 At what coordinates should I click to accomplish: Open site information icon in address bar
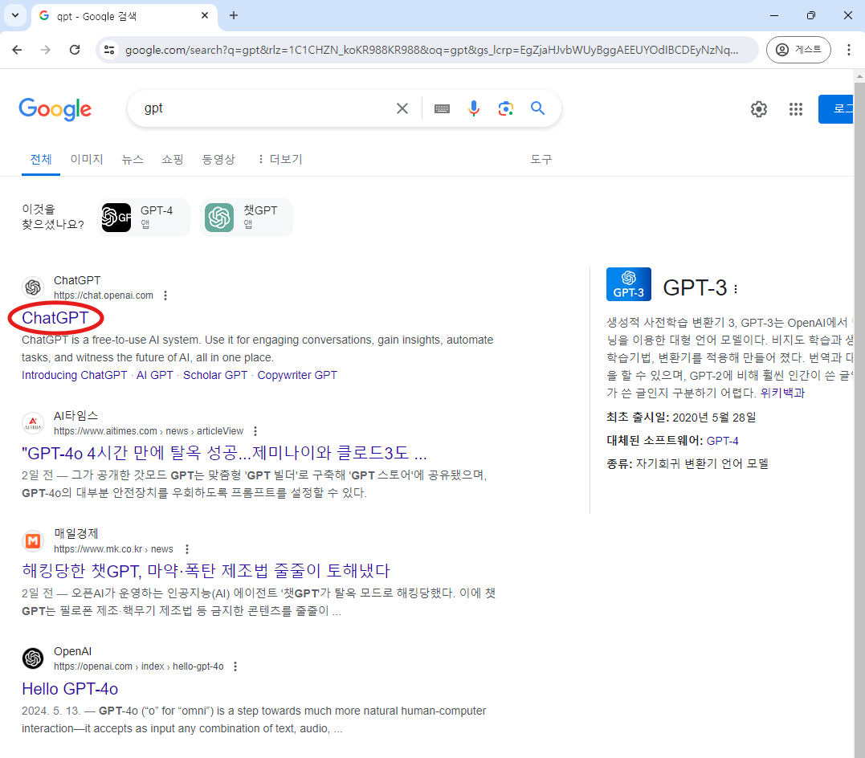click(109, 50)
